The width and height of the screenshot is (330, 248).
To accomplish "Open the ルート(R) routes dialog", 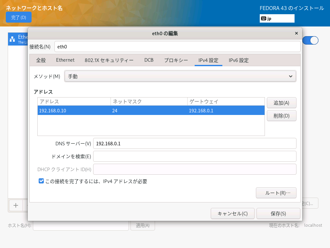I will [276, 193].
